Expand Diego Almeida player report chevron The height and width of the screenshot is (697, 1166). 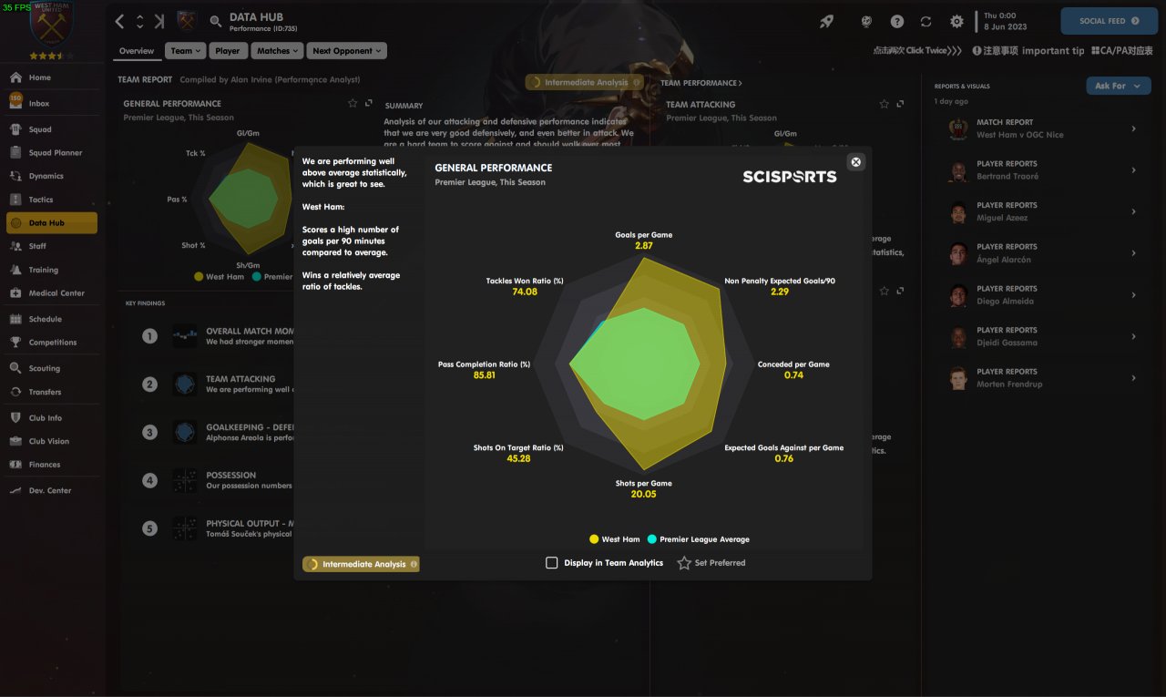pos(1134,295)
